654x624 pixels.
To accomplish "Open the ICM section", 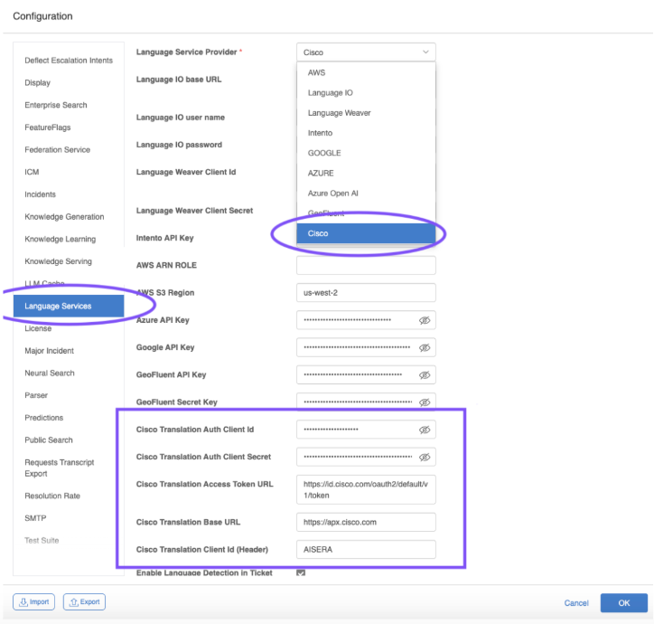I will [x=69, y=172].
